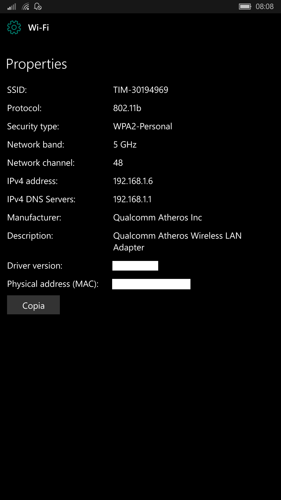Select the Wireless LAN Adapter description
The width and height of the screenshot is (281, 500).
click(x=177, y=241)
